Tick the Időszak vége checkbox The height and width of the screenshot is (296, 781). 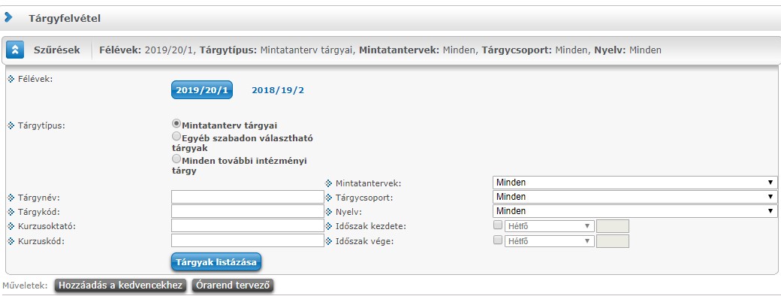pyautogui.click(x=498, y=240)
